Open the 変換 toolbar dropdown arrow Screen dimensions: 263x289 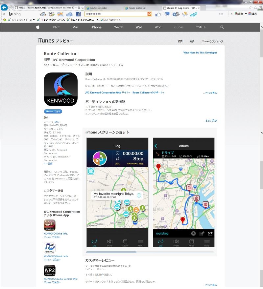pos(246,14)
